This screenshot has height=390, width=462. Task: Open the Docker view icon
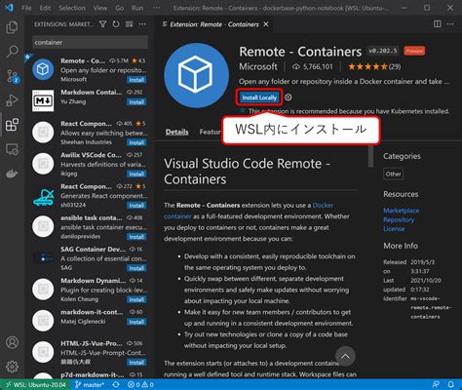tap(12, 174)
